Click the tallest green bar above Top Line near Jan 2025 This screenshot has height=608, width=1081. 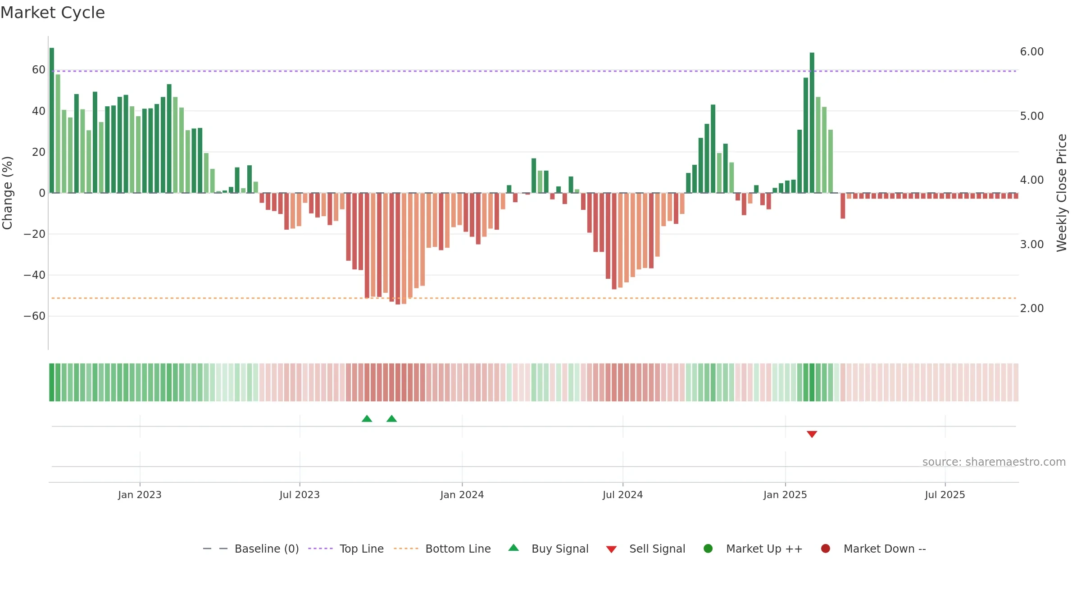pos(812,123)
